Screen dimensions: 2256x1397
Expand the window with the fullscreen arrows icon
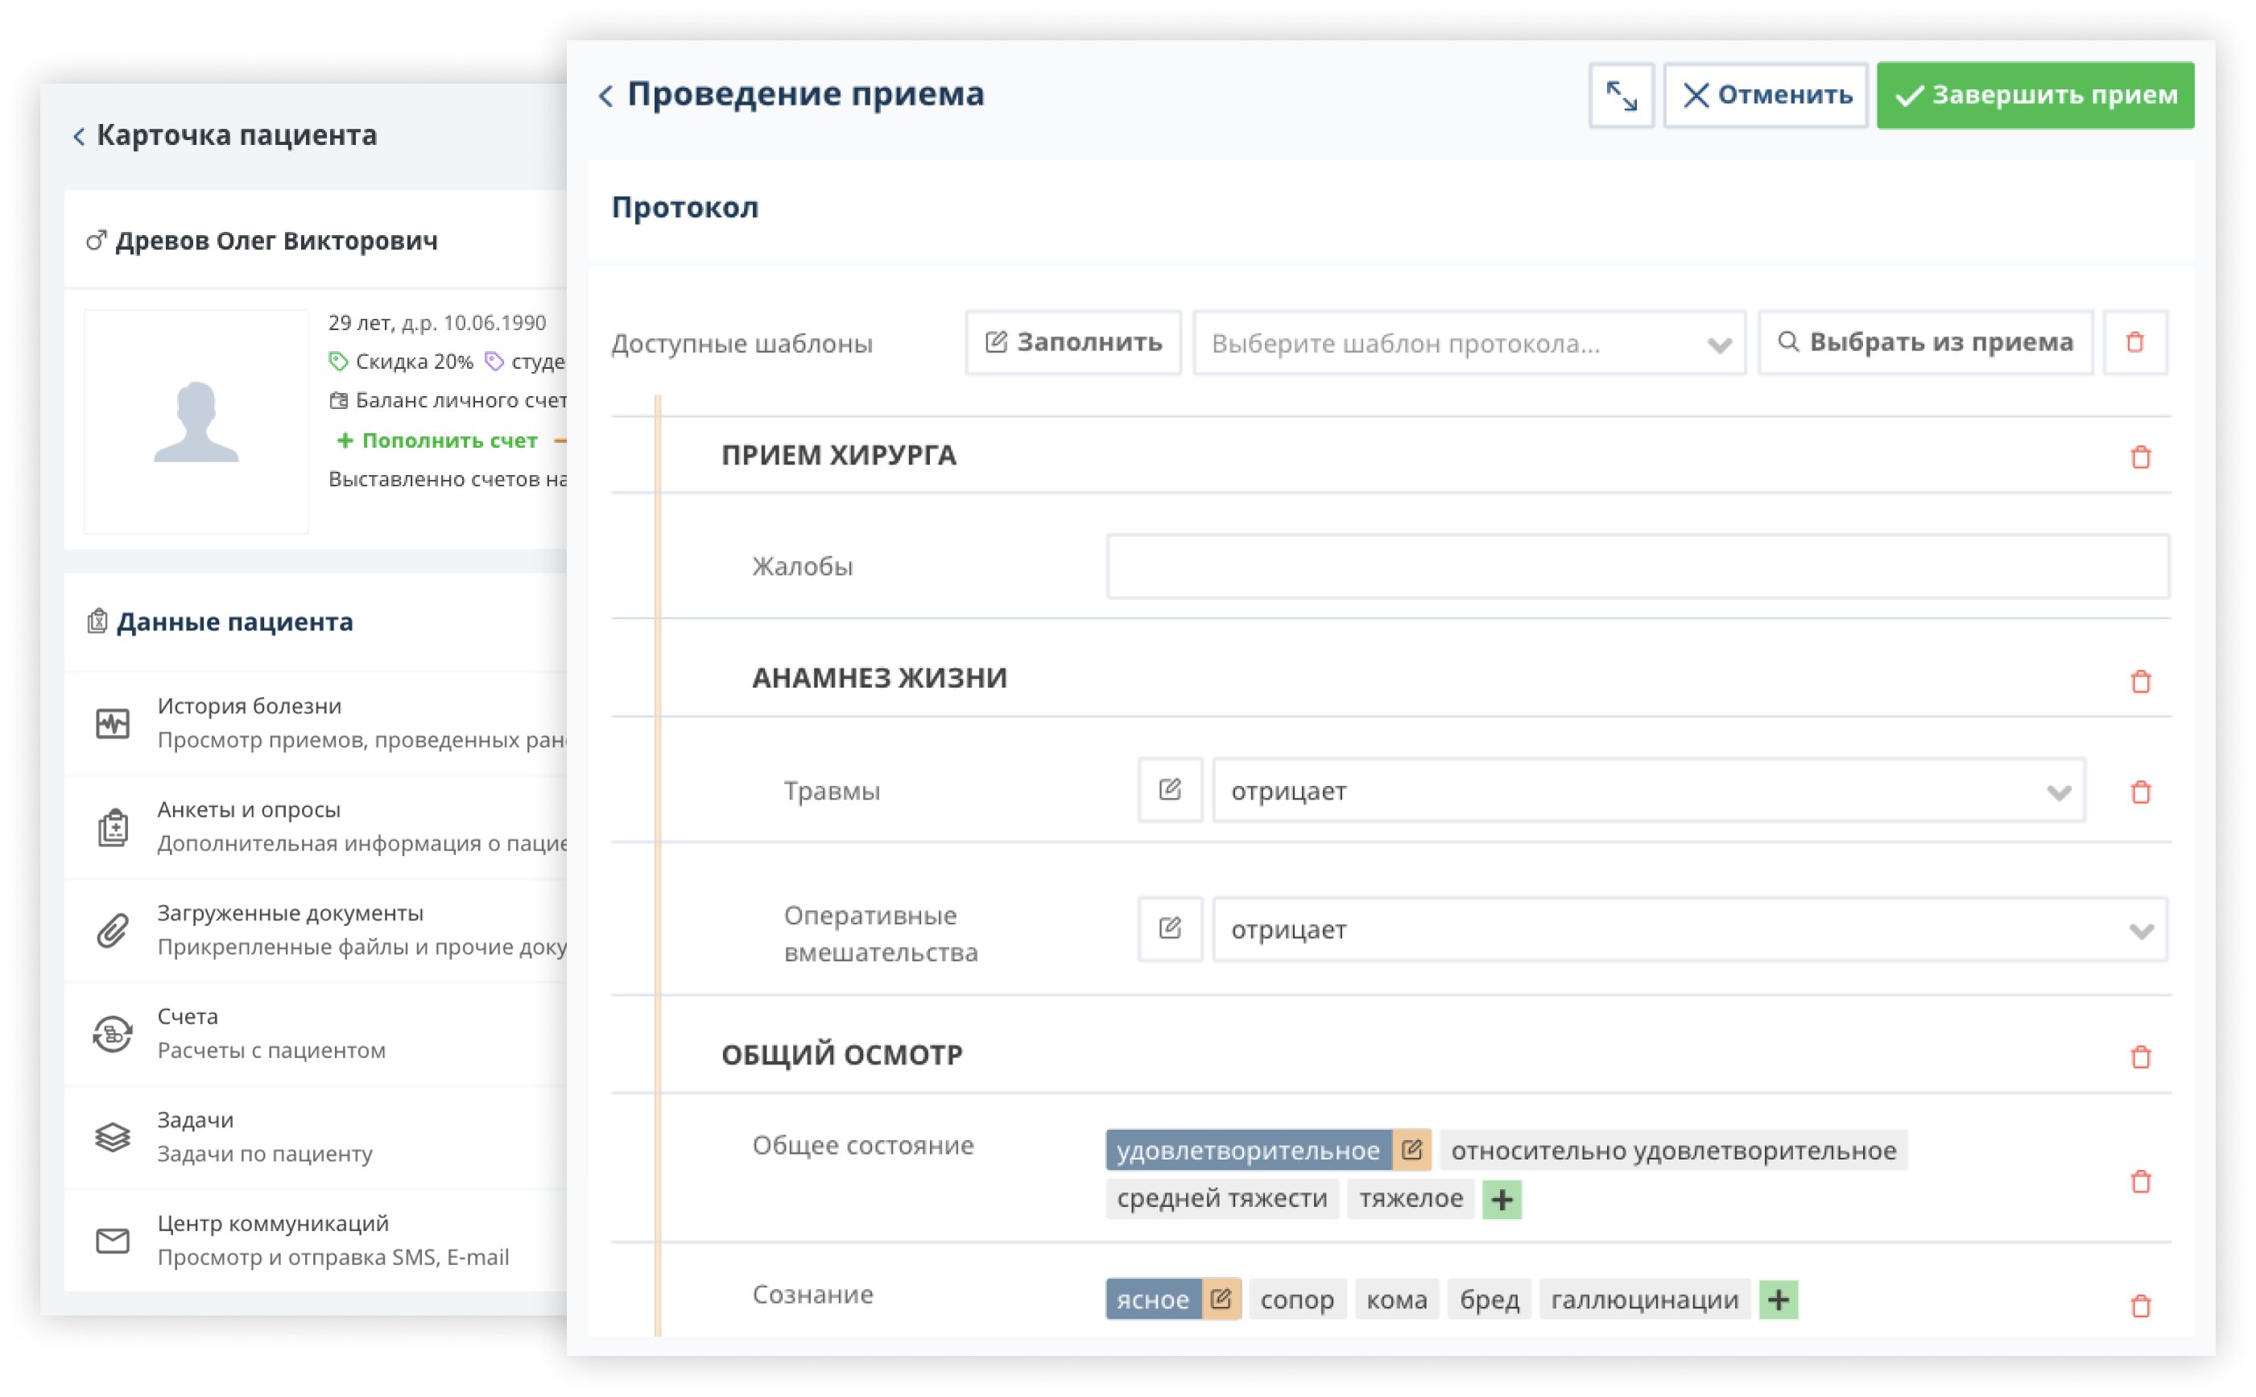tap(1622, 95)
